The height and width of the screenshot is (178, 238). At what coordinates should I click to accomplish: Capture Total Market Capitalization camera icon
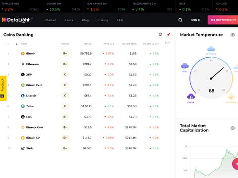[233, 128]
